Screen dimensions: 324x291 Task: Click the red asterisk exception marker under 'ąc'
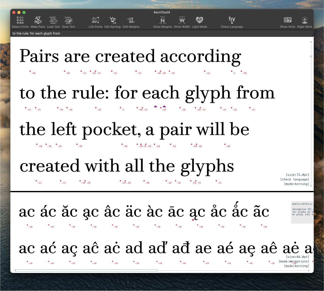(193, 220)
